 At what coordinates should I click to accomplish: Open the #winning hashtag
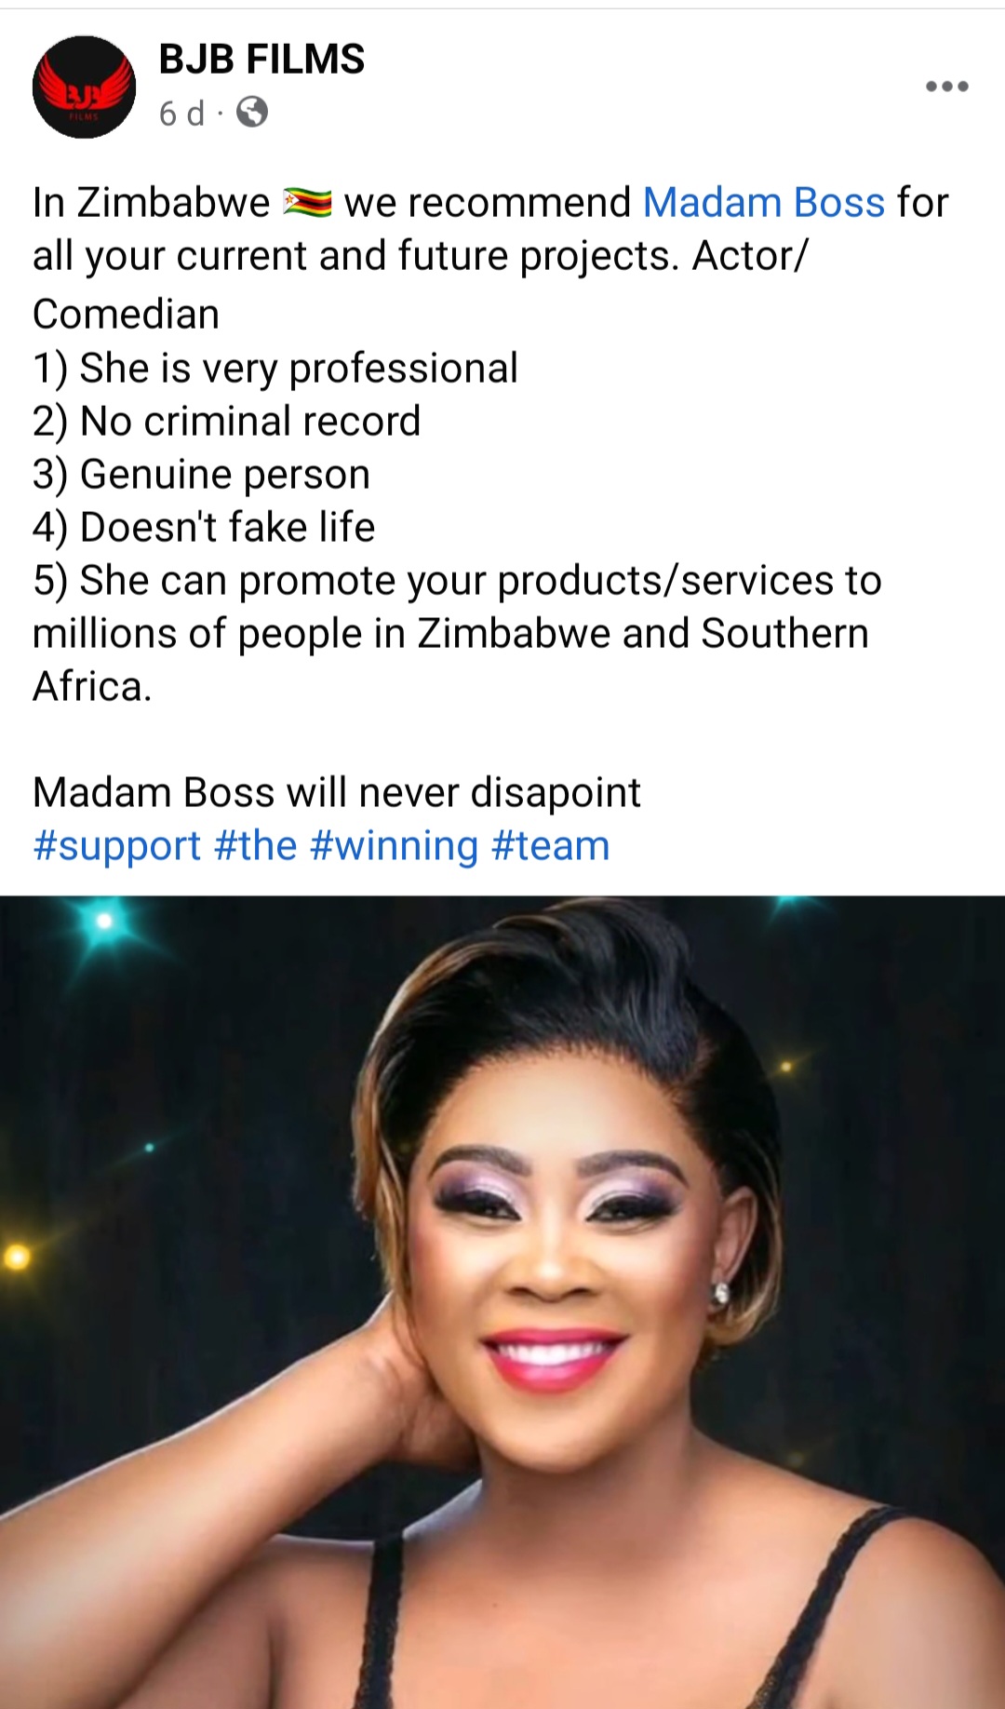coord(395,846)
